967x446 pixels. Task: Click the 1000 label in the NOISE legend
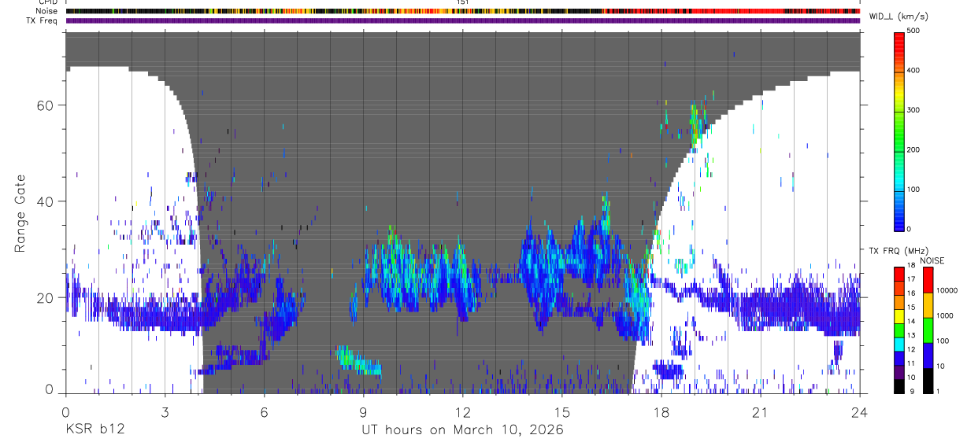point(945,315)
